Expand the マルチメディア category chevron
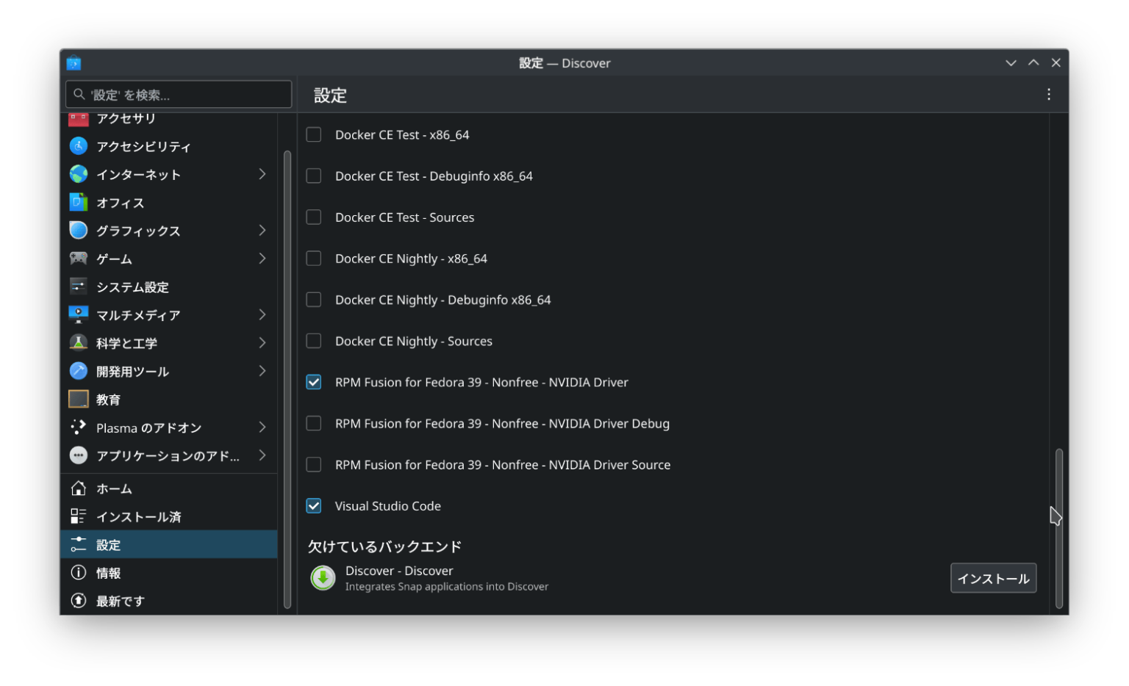This screenshot has width=1129, height=686. click(x=262, y=314)
